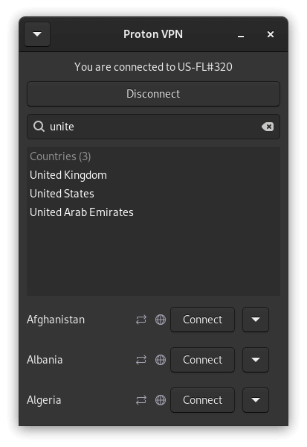Screen dimensions: 307x447
Task: Disconnect from the US-FL#320 server
Action: tap(153, 94)
